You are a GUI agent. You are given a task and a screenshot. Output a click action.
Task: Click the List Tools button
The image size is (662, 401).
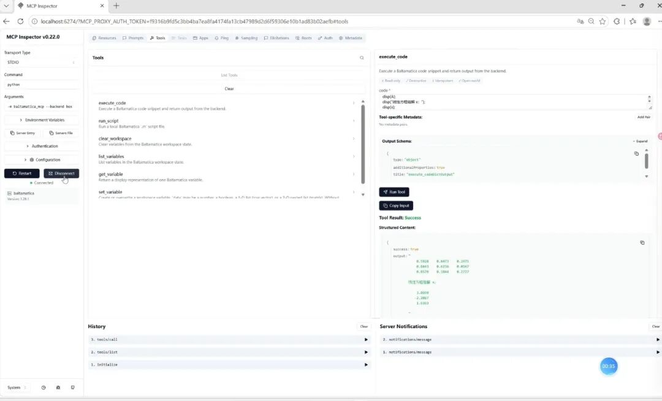coord(229,75)
